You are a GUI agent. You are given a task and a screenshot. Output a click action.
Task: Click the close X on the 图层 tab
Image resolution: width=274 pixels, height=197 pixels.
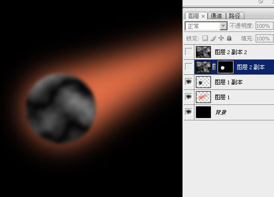pyautogui.click(x=203, y=16)
